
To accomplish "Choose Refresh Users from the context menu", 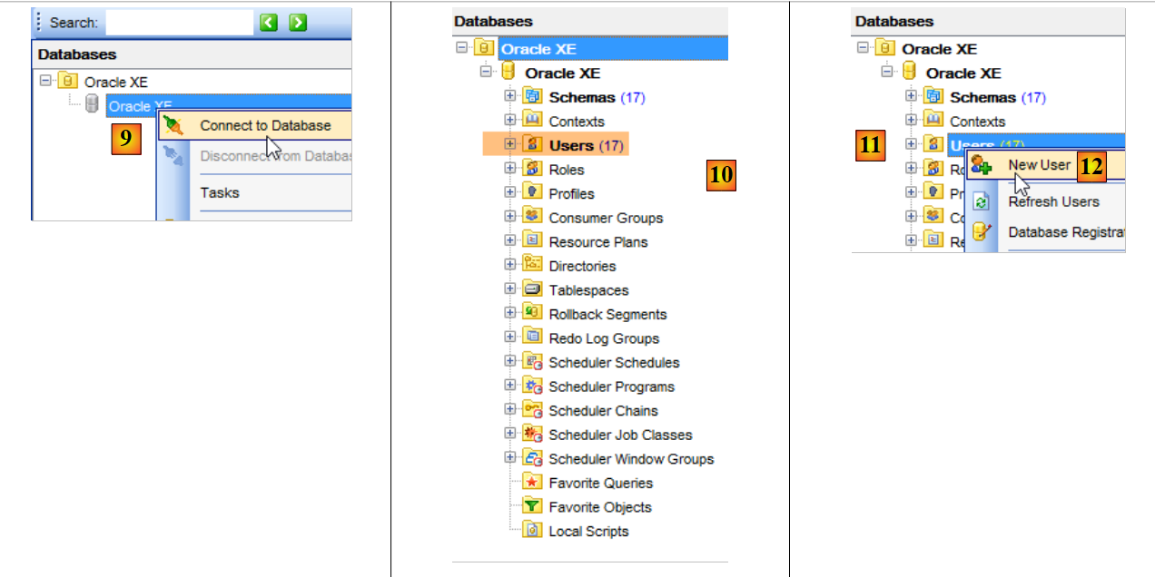I will [1053, 201].
